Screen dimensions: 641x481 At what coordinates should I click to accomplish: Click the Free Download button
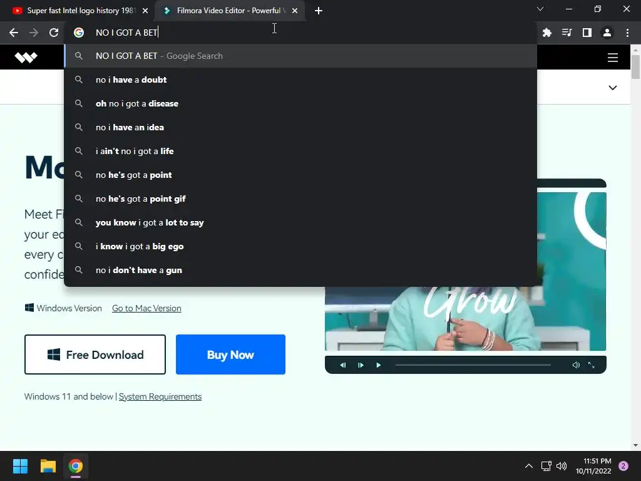click(x=95, y=354)
